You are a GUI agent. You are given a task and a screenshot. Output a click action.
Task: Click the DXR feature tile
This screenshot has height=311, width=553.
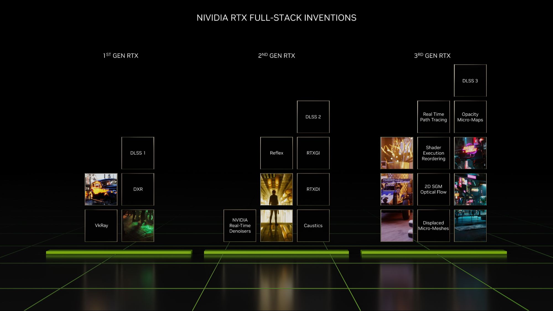click(138, 189)
